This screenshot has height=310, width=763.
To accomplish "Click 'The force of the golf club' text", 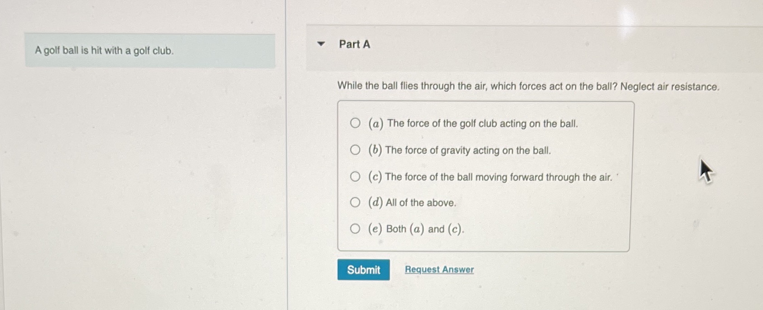I will pyautogui.click(x=474, y=123).
